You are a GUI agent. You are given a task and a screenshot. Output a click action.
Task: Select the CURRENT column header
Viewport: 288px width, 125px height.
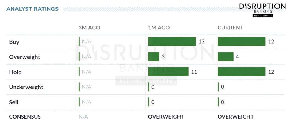coord(230,28)
